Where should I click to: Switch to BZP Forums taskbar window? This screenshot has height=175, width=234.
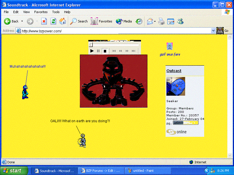point(101,171)
